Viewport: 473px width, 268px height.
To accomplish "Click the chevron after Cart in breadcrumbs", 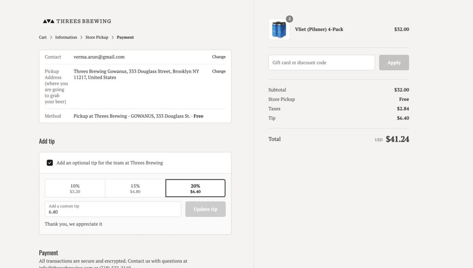I will (51, 37).
